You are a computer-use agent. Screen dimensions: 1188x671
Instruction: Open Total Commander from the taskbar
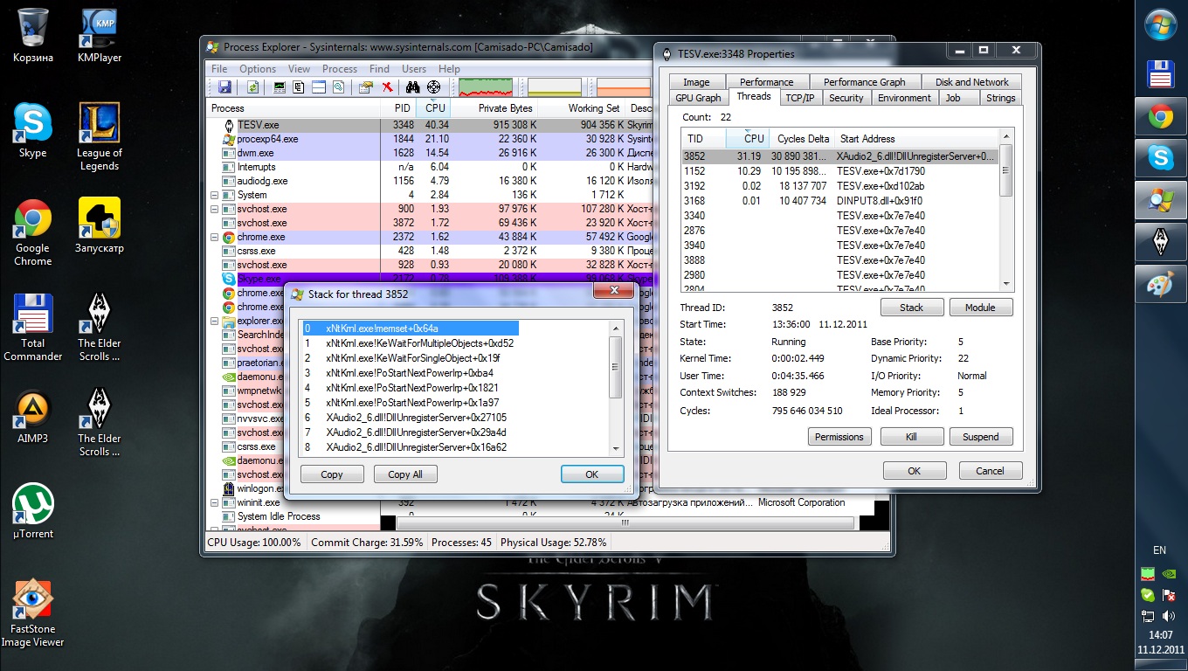tap(1161, 74)
